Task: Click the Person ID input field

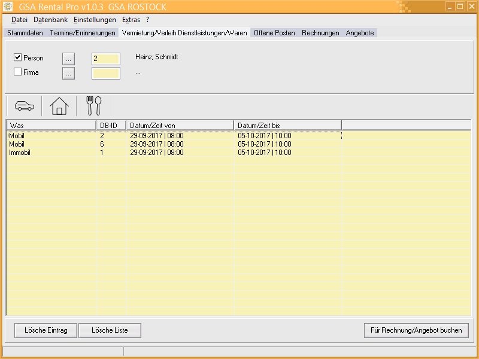Action: pyautogui.click(x=105, y=59)
